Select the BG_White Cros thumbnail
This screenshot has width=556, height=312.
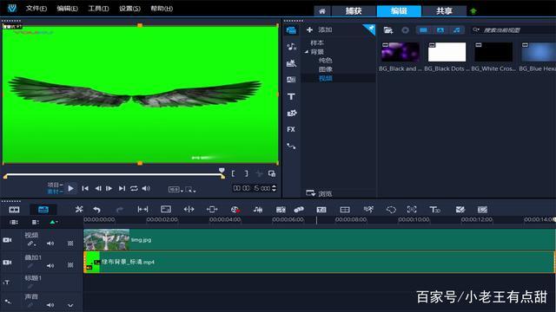click(x=493, y=52)
